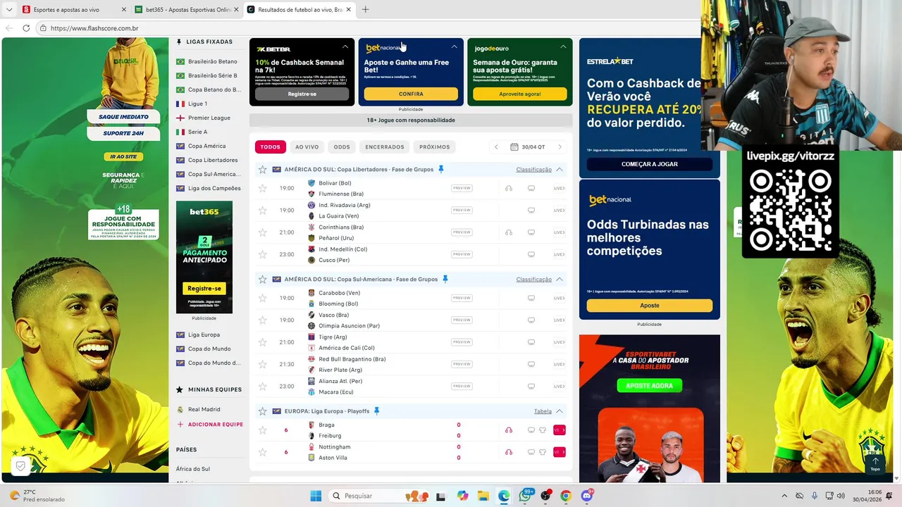
Task: Open audio commentary for Bolivar vs Fluminense
Action: click(509, 189)
